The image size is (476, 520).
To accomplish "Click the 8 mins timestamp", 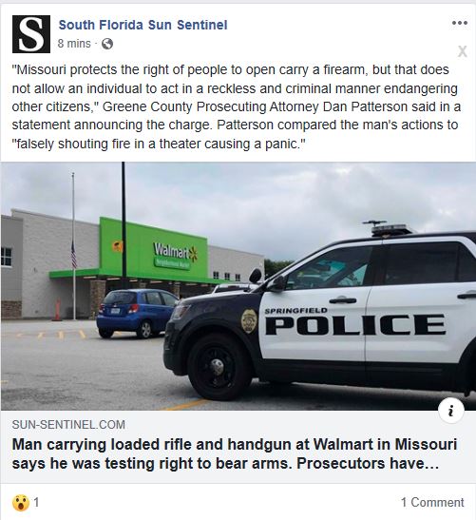I will coord(74,44).
